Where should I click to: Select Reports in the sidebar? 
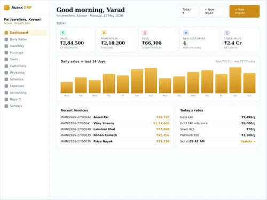pos(25,99)
